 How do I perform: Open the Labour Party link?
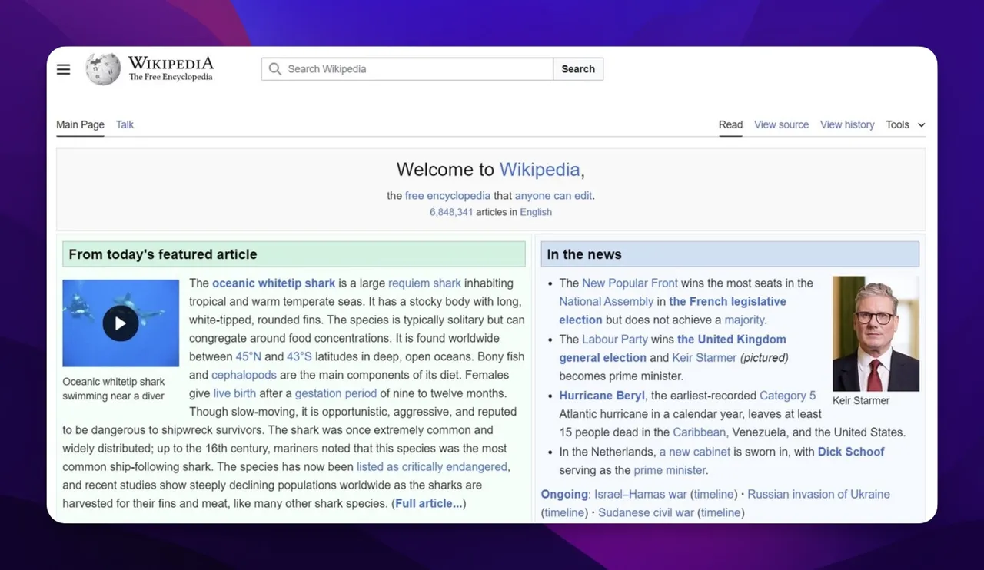(615, 339)
